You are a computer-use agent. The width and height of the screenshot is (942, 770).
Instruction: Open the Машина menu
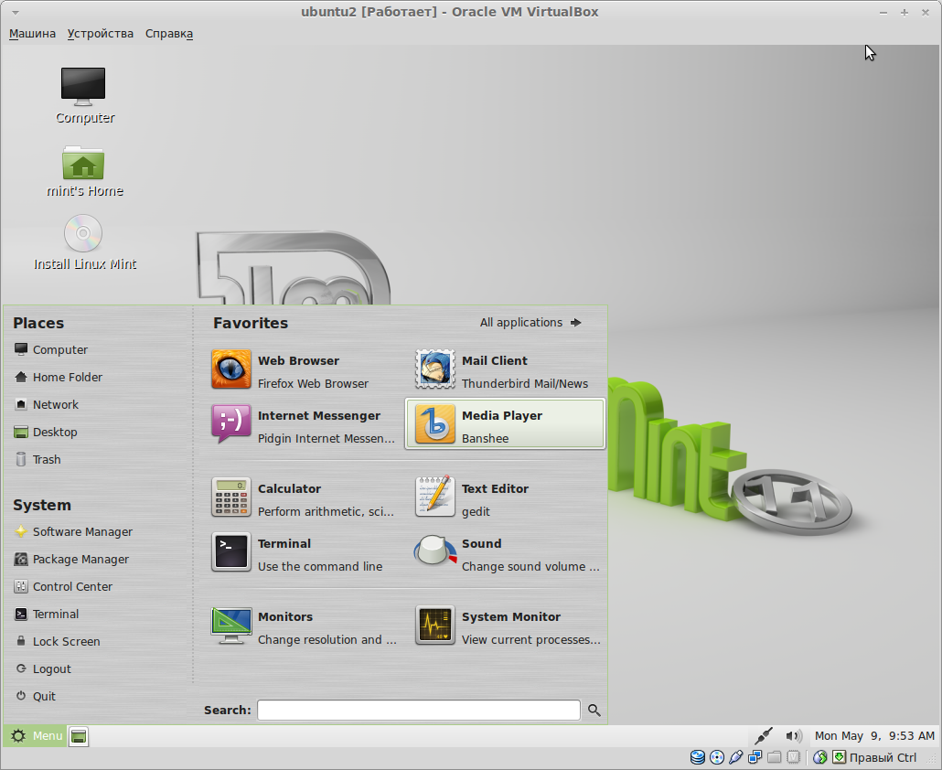tap(32, 34)
